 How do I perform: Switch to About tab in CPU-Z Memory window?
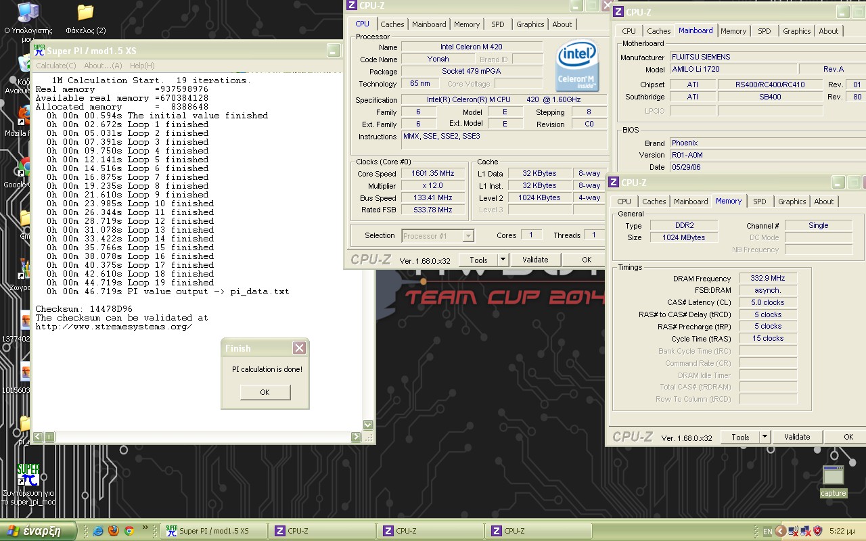tap(824, 202)
